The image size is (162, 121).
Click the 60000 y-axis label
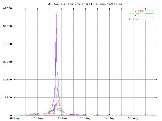tap(8, 8)
